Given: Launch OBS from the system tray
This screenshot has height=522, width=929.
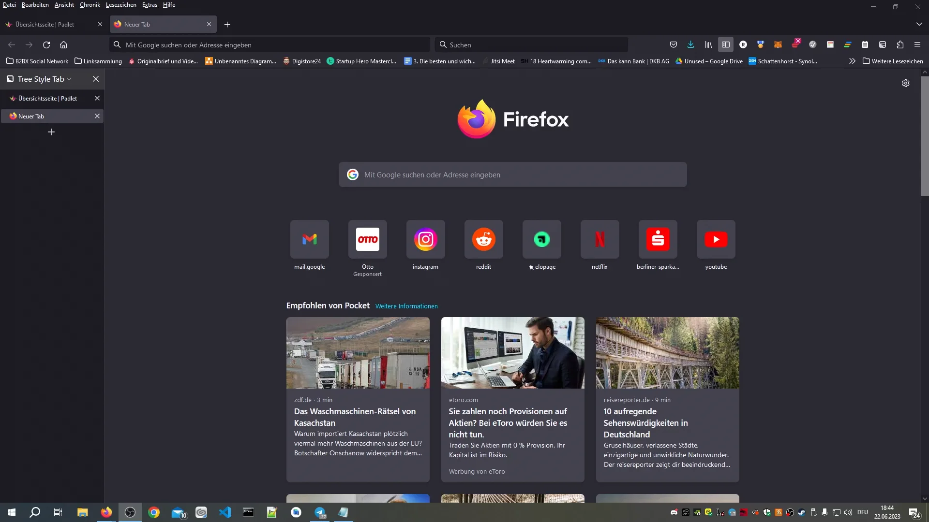Looking at the screenshot, I should [790, 512].
